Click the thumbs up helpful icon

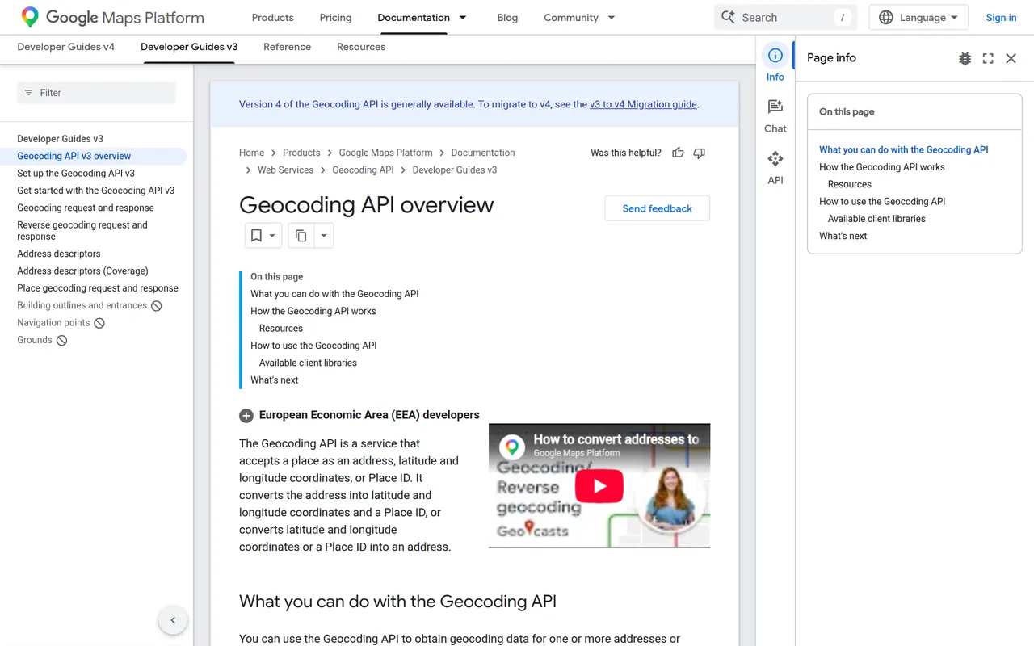point(678,153)
